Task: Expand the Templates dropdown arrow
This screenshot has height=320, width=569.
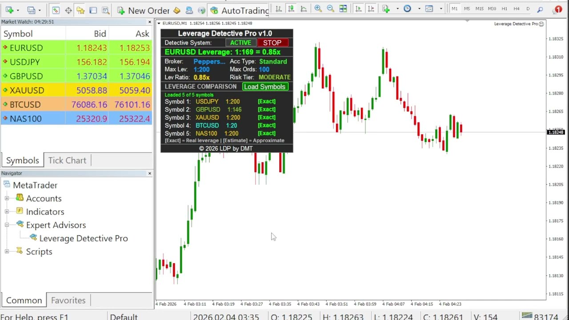Action: [x=441, y=9]
